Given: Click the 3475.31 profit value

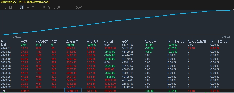Looking at the screenshot, I should click(72, 80).
